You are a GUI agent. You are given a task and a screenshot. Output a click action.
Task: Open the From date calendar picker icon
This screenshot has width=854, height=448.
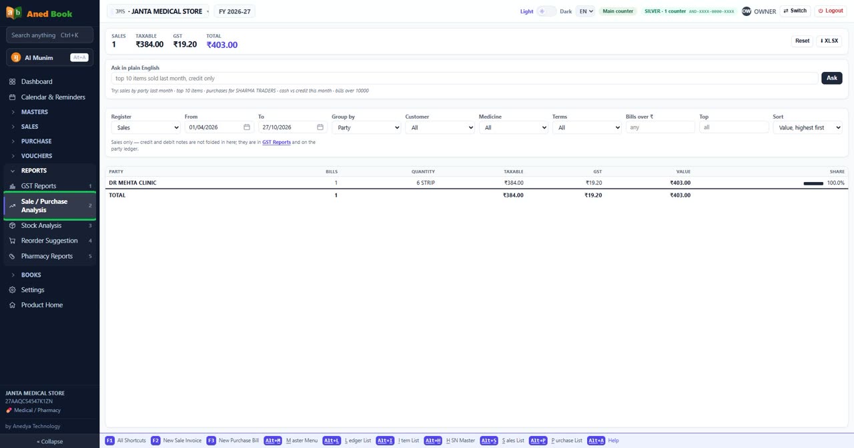[246, 127]
